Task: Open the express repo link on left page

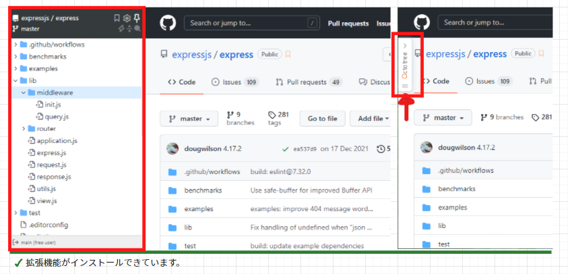Action: click(x=236, y=55)
